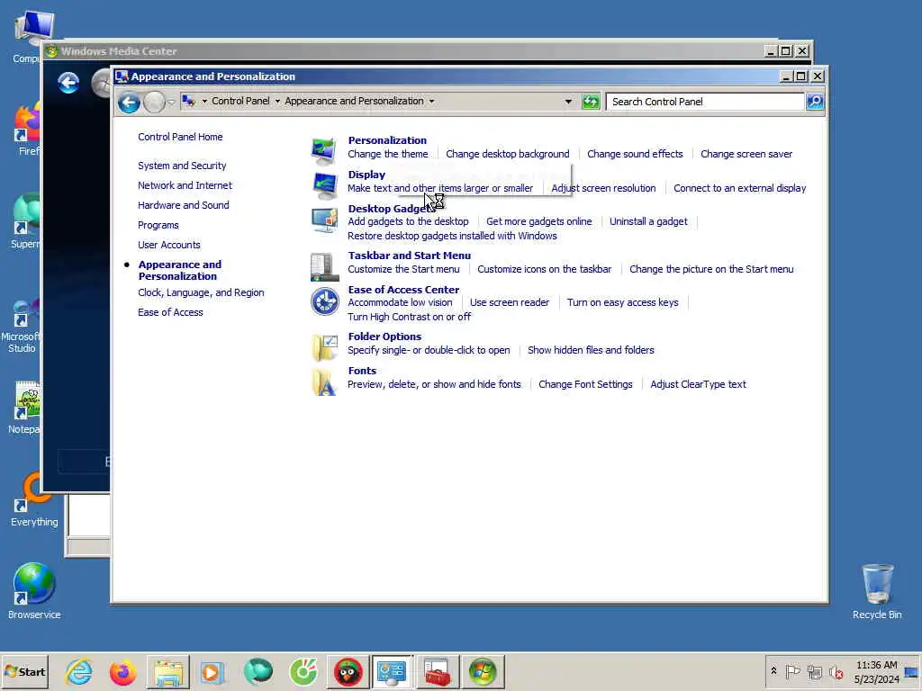Screen dimensions: 922x691
Task: Click the Everything desktop shortcut
Action: point(34,499)
